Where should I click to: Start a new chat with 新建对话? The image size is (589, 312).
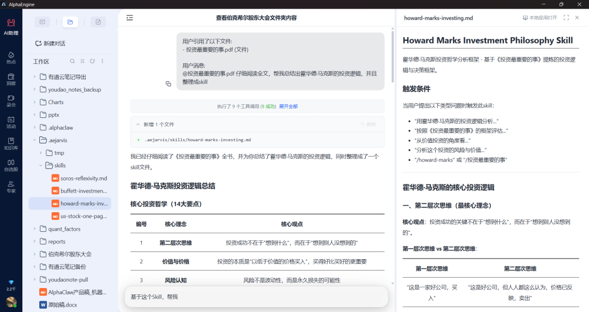pos(50,44)
